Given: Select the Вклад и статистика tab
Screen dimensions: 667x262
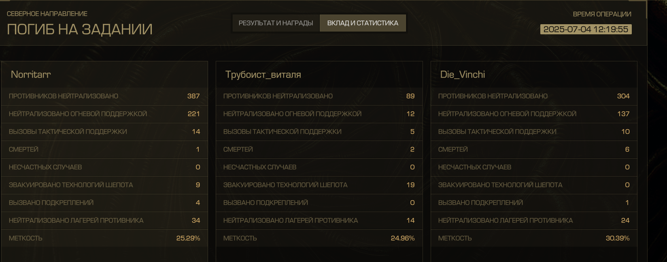Looking at the screenshot, I should pyautogui.click(x=363, y=23).
